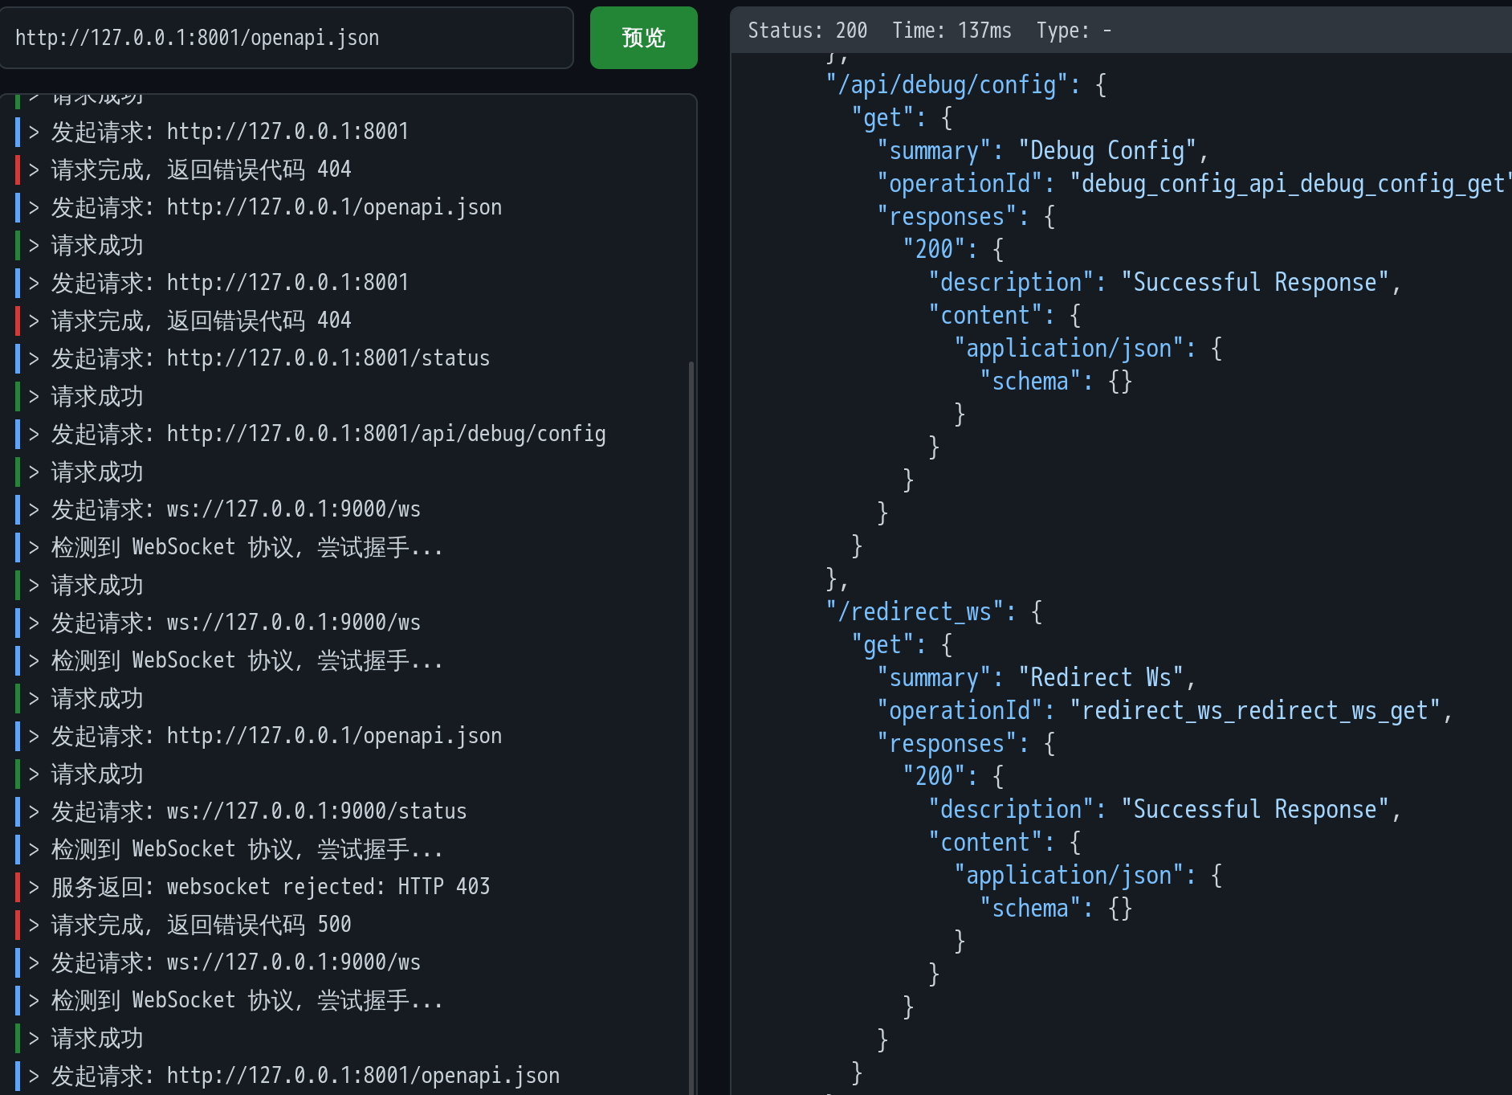This screenshot has width=1512, height=1095.
Task: Click the green 预览 button
Action: coord(643,38)
